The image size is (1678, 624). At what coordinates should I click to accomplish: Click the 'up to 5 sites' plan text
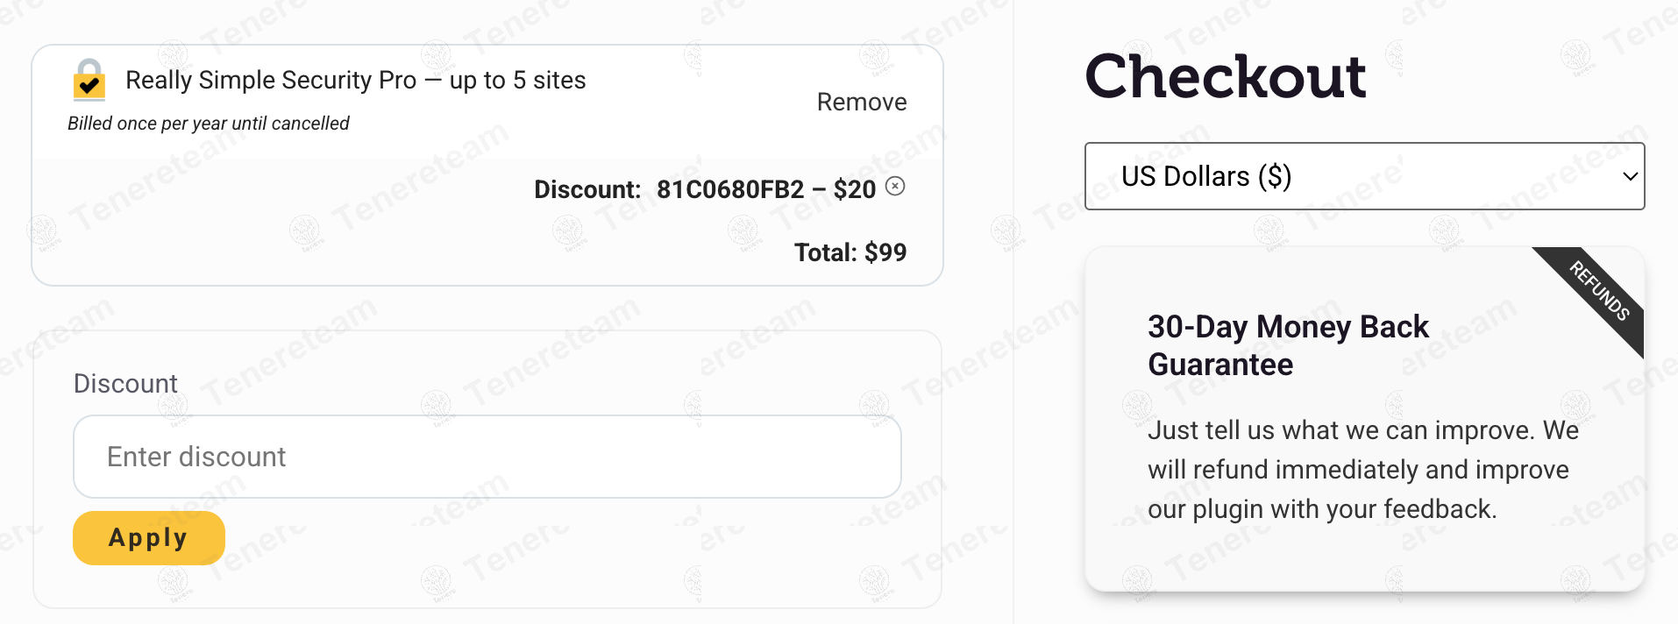click(x=517, y=80)
